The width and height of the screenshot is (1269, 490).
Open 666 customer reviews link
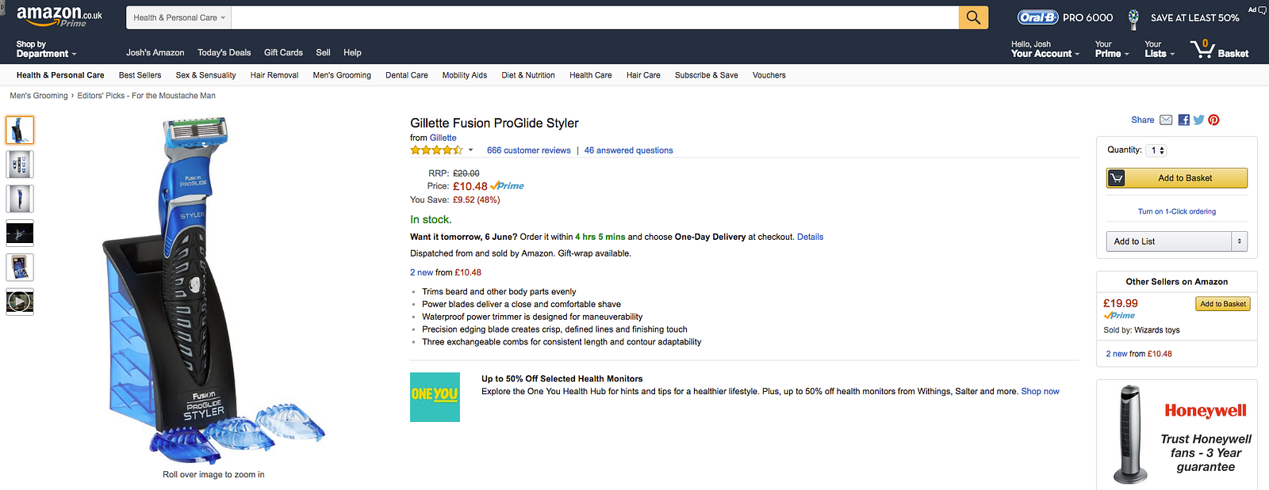click(x=528, y=150)
